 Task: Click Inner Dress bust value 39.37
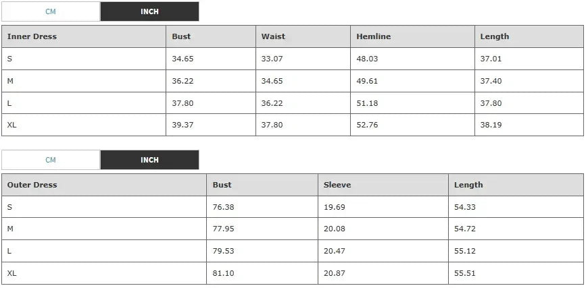182,125
